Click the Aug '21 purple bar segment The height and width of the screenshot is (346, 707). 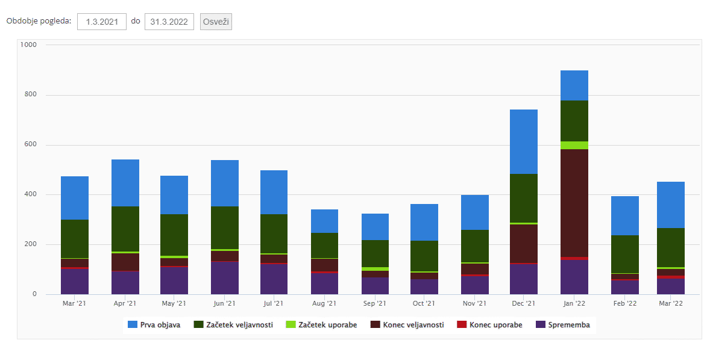[324, 283]
